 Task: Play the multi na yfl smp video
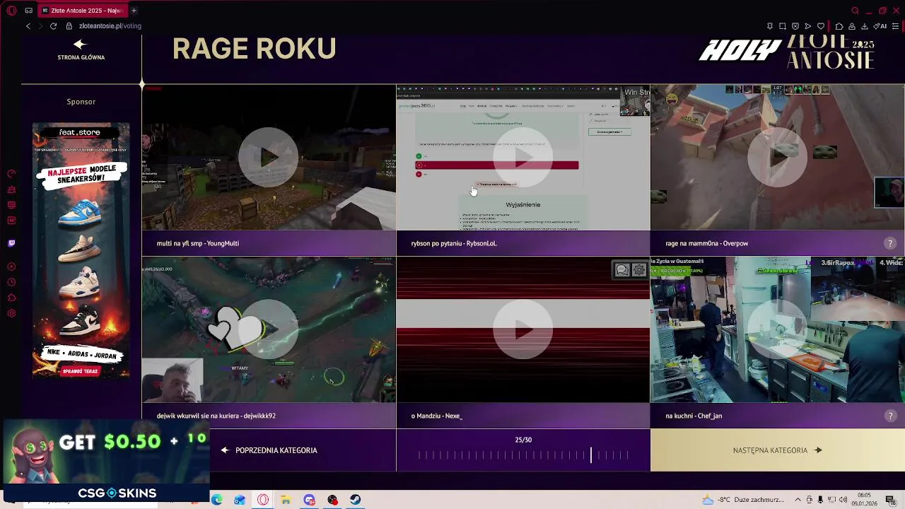coord(269,158)
